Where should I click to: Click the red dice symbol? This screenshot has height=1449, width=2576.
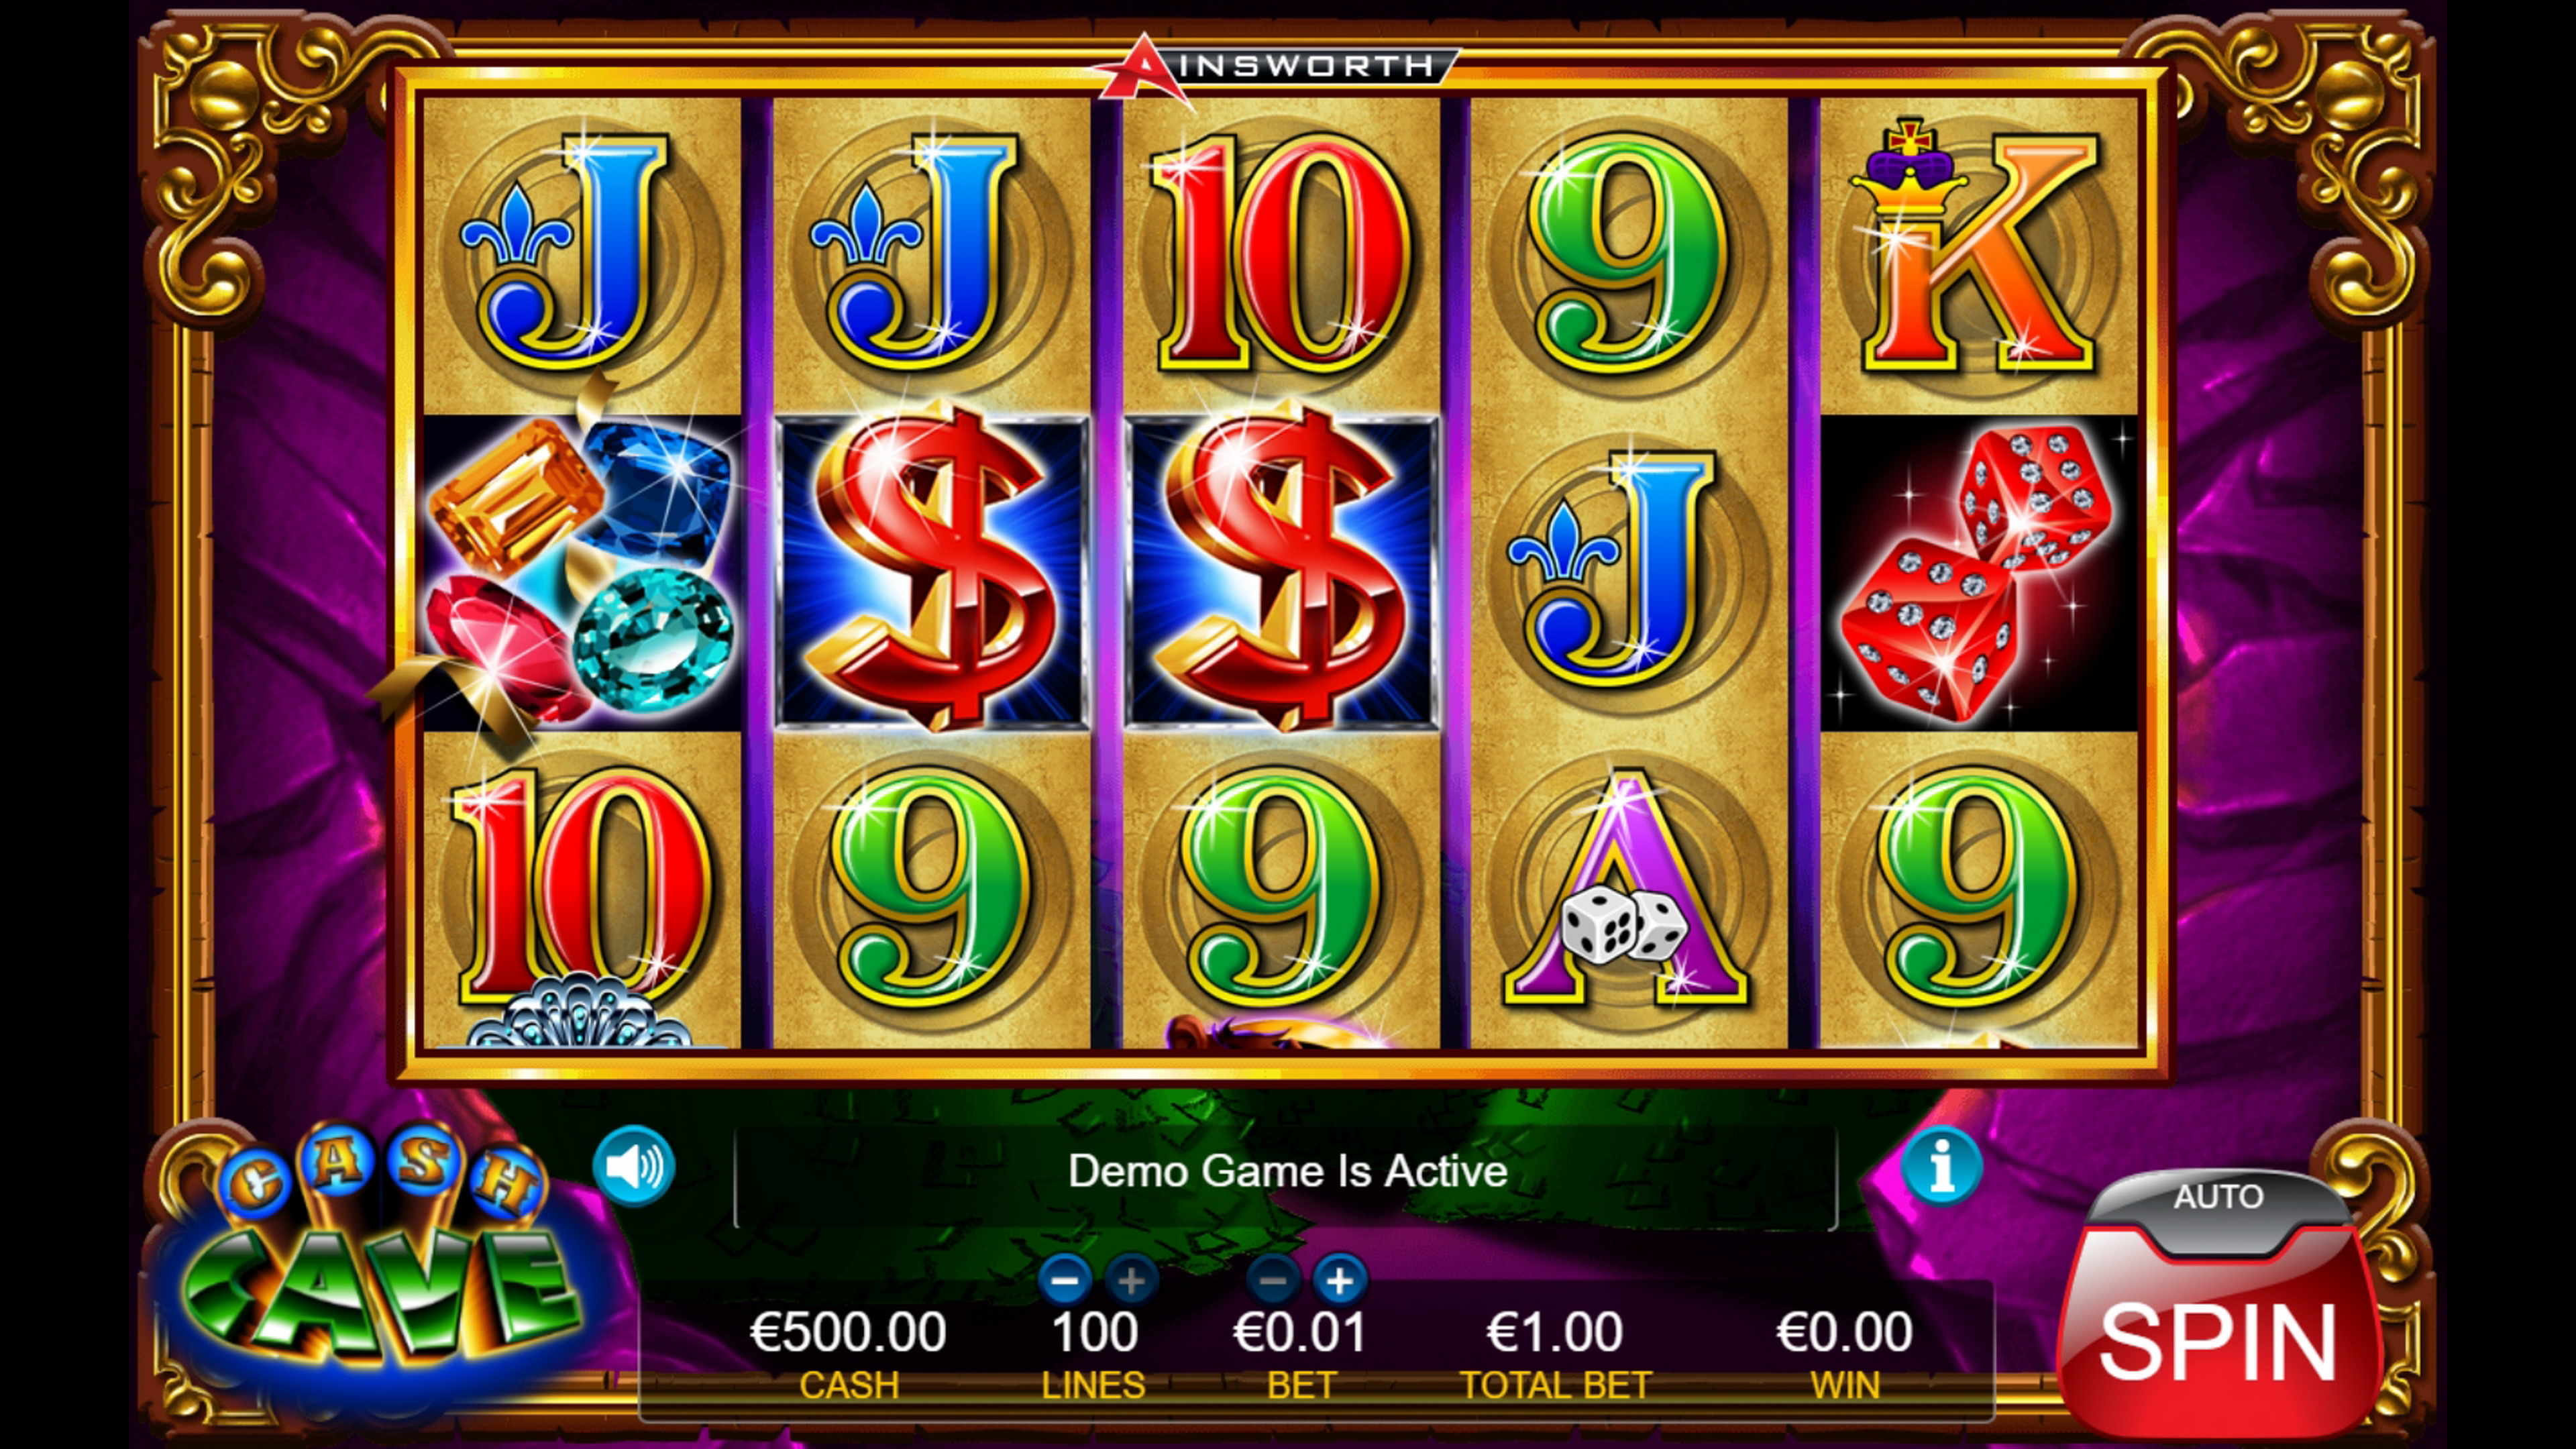[x=1978, y=572]
